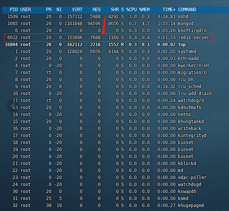Select the lru-add-drain command name
Image resolution: width=229 pixels, height=211 pixels.
pyautogui.click(x=195, y=94)
